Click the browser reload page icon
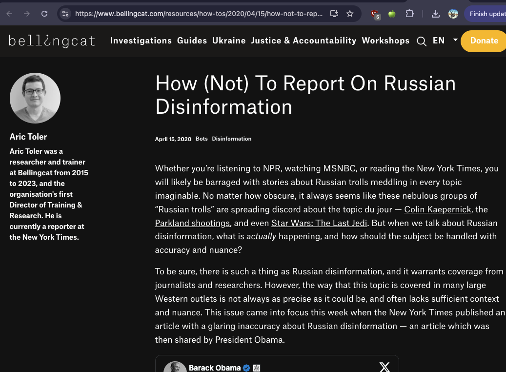This screenshot has width=506, height=372. [x=44, y=14]
